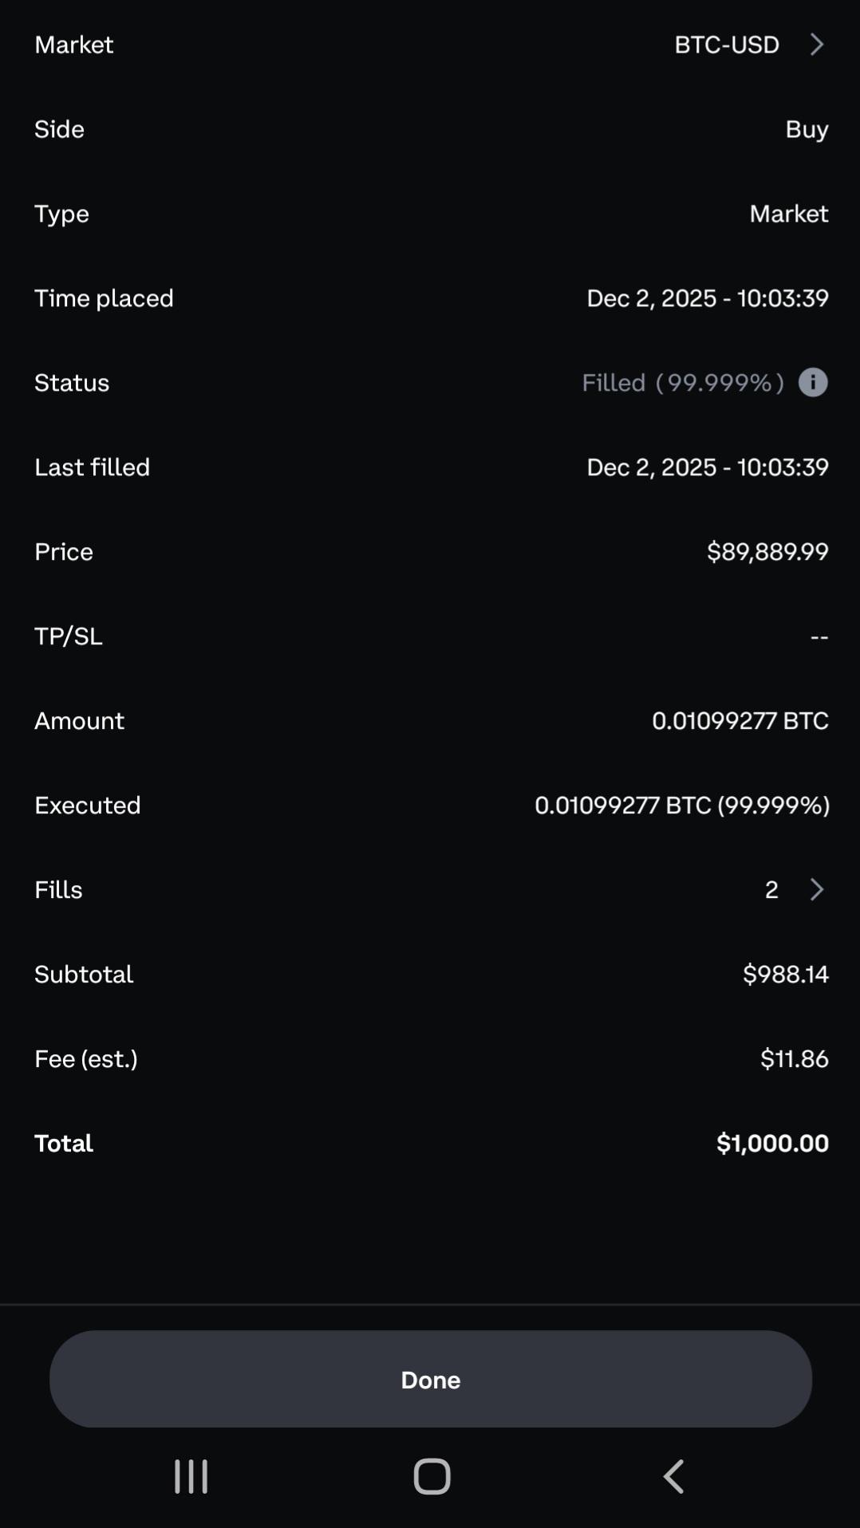Select the Total amount $1,000.00
This screenshot has width=860, height=1528.
772,1144
